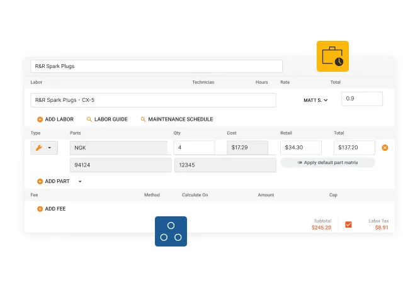
Task: Click the Cost field showing $17.29
Action: (247, 148)
